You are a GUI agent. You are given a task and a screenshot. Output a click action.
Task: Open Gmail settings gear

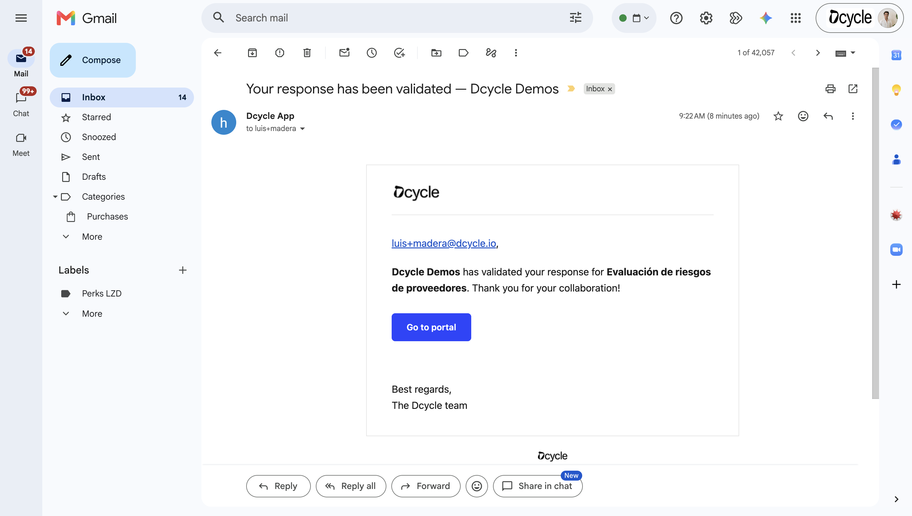tap(706, 18)
